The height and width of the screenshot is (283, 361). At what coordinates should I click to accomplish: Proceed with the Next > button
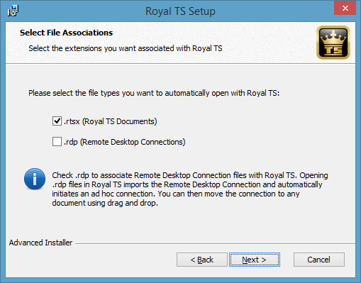coord(255,260)
